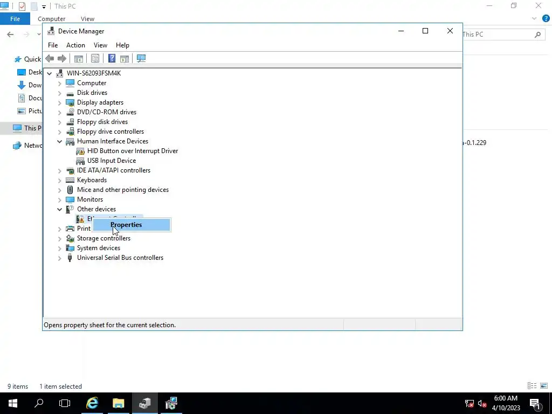Click the Windows Start button

point(13,403)
